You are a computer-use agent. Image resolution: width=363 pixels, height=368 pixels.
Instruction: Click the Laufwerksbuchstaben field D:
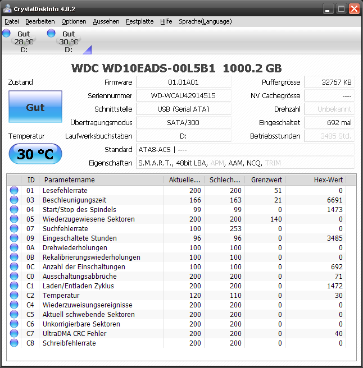tap(184, 136)
